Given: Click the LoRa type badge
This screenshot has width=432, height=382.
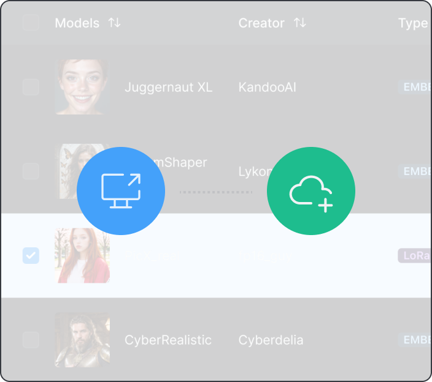Looking at the screenshot, I should 415,255.
